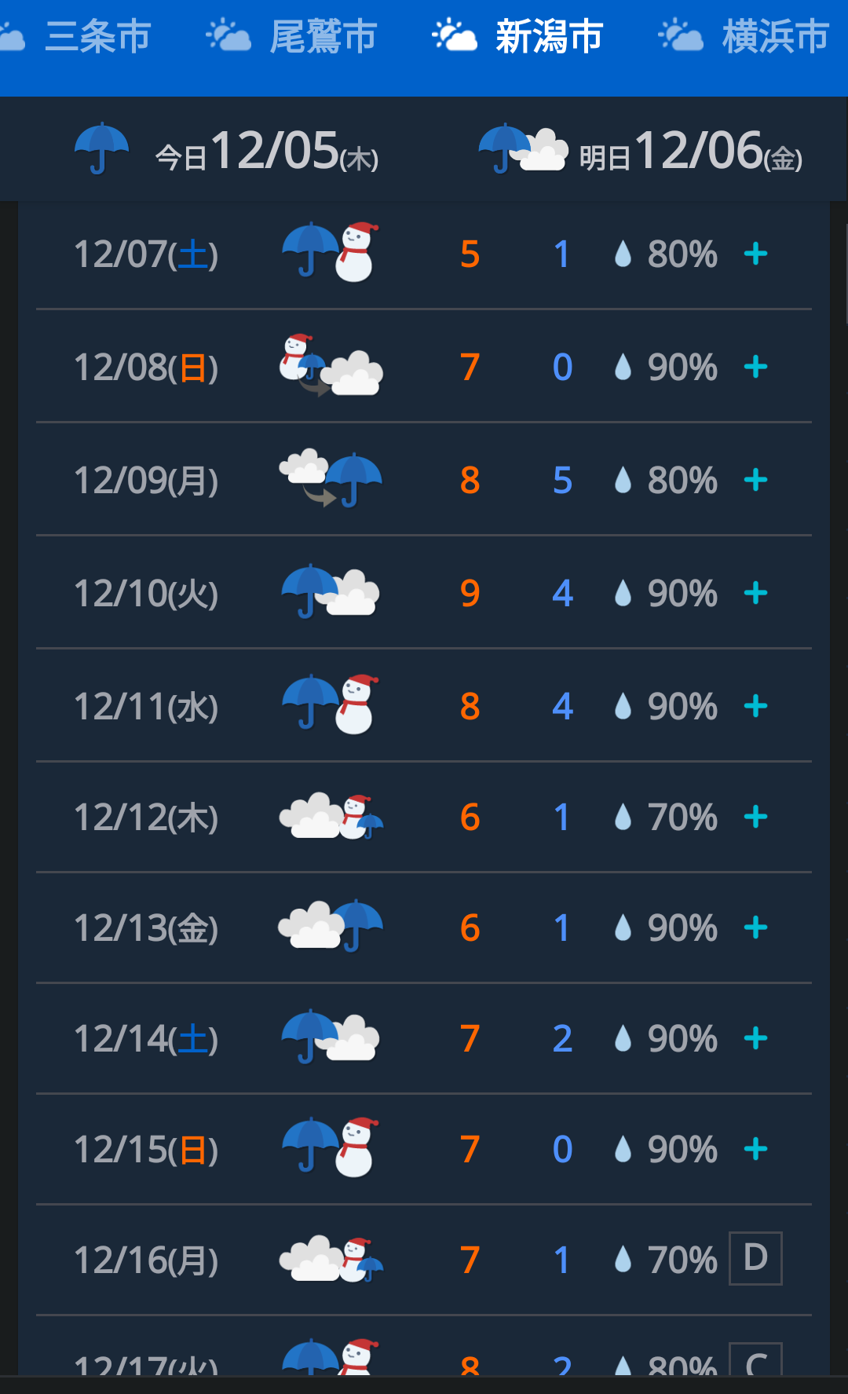This screenshot has width=848, height=1394.
Task: Click the cloud and umbrella icon for 12/13
Action: pos(331,925)
